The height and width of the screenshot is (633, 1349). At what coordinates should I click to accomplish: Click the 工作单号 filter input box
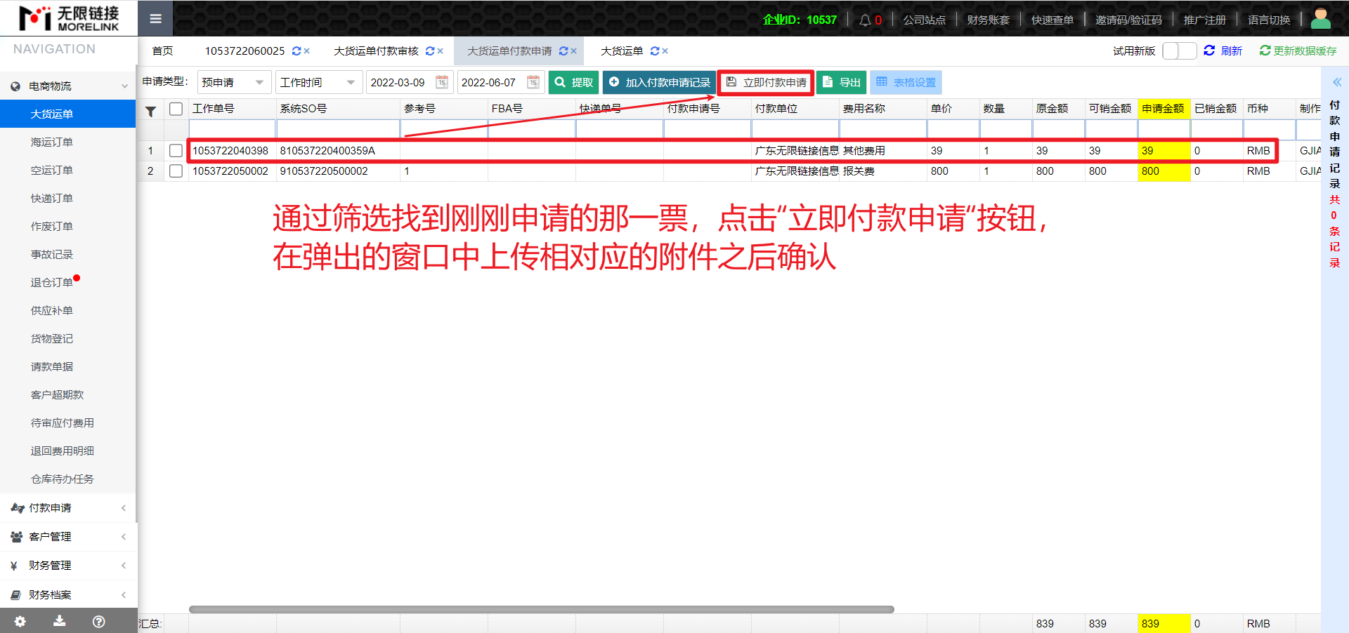click(x=233, y=129)
